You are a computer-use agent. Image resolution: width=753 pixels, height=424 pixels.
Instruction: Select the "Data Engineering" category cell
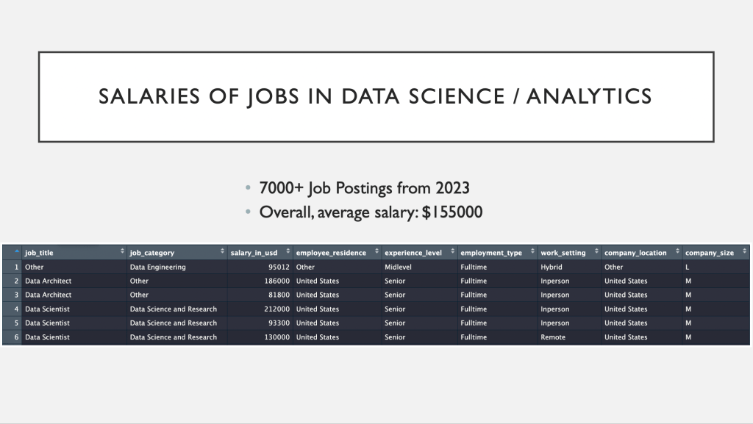pyautogui.click(x=157, y=267)
